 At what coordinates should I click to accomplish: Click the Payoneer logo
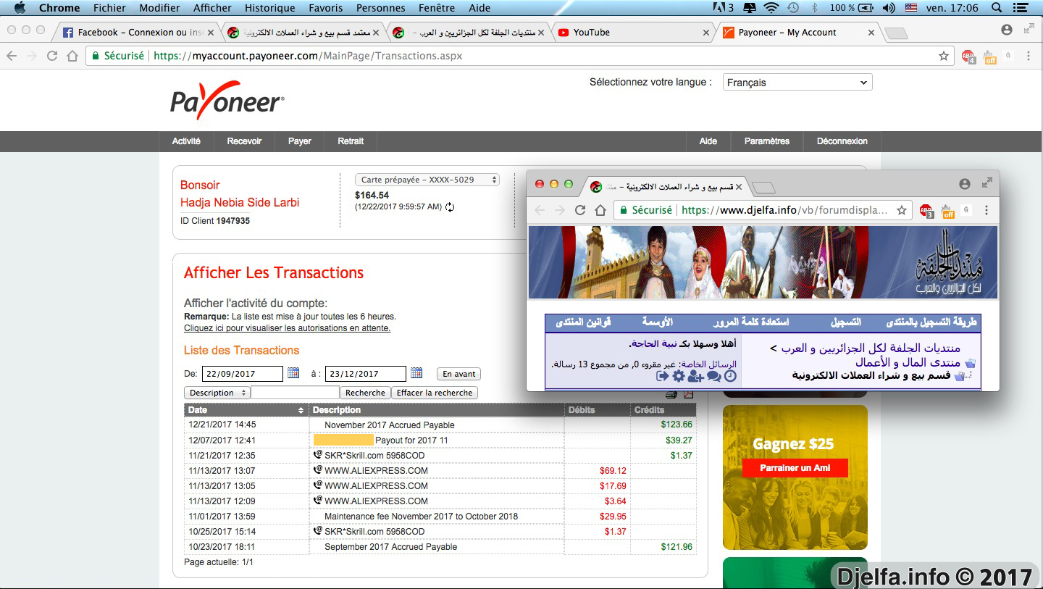227,101
